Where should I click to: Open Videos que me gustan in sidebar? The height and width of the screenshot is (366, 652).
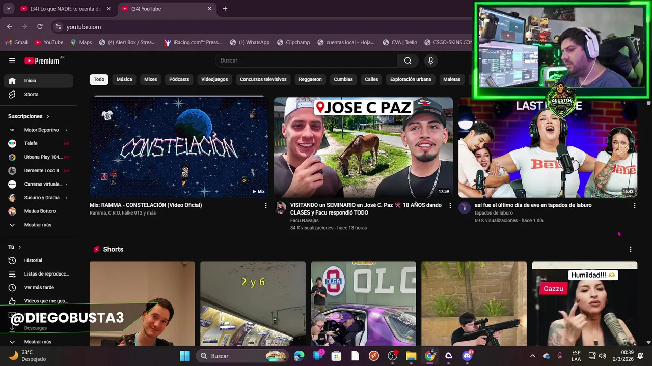[39, 301]
